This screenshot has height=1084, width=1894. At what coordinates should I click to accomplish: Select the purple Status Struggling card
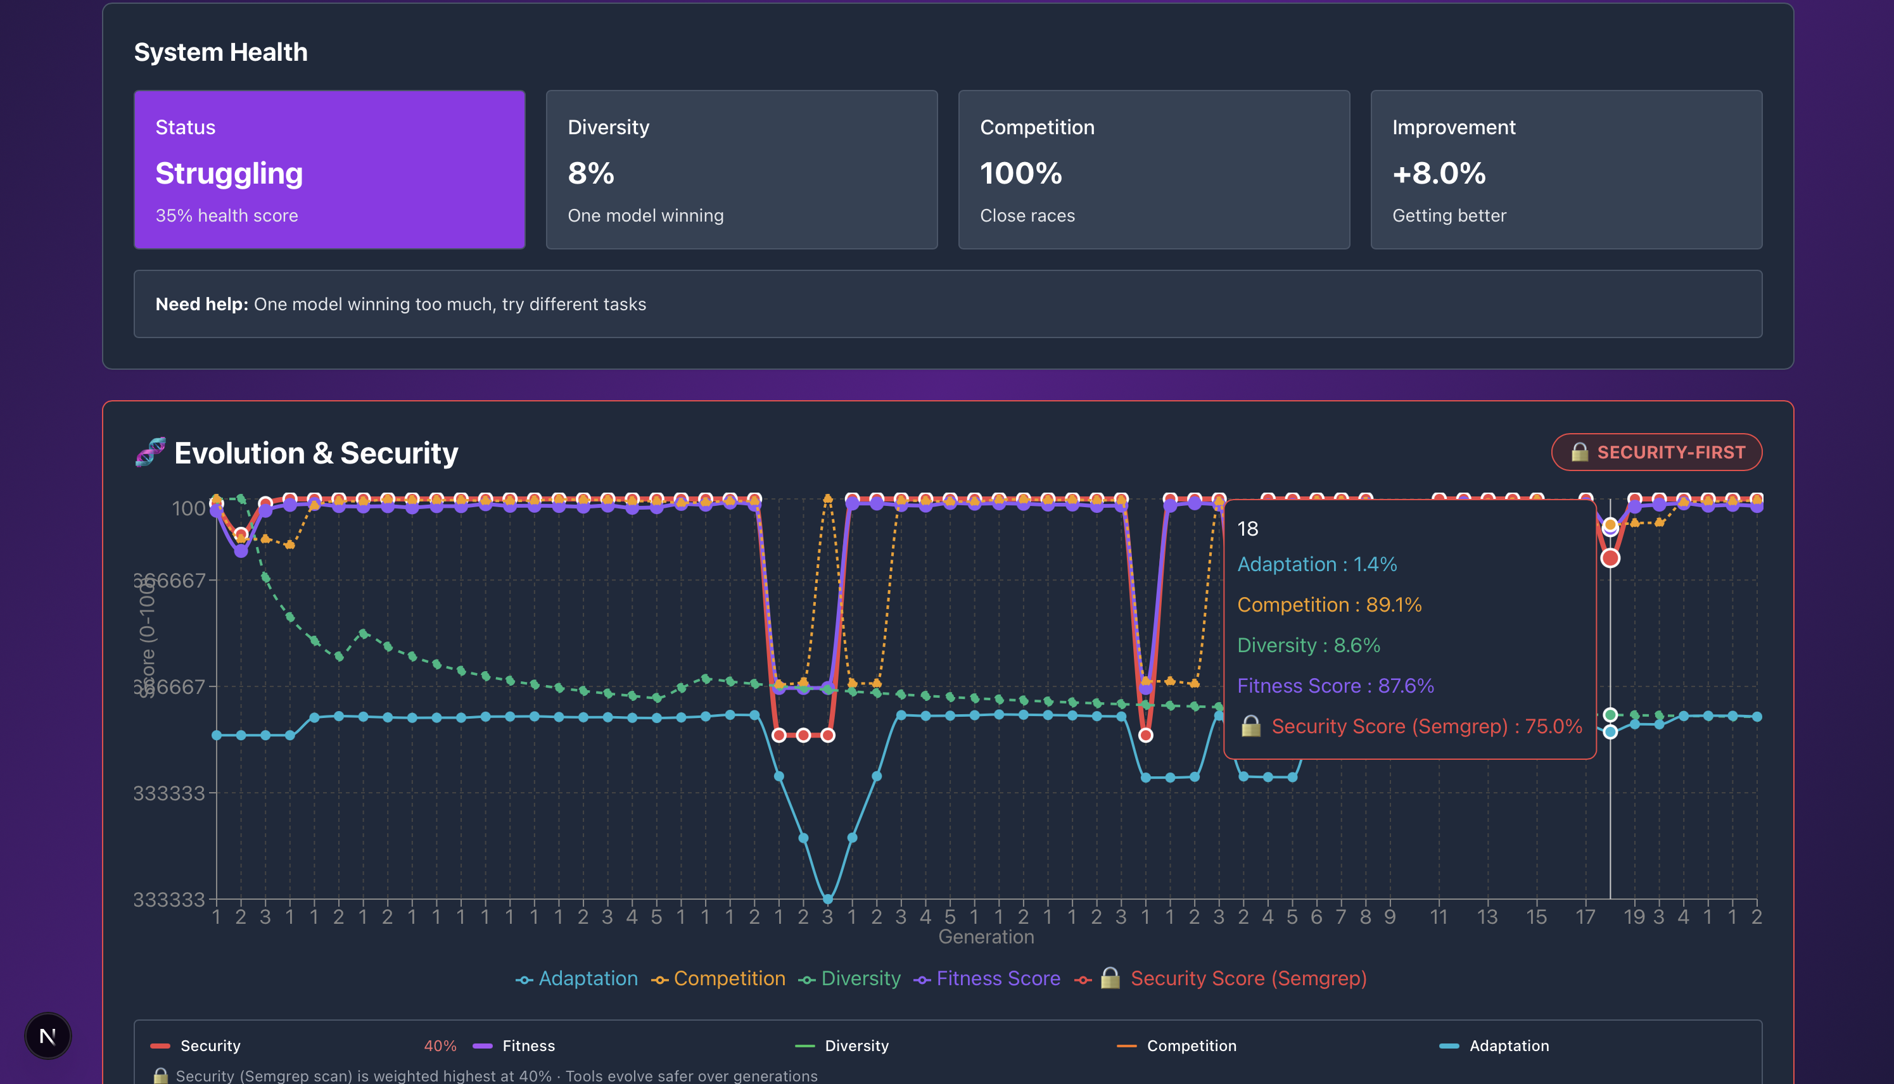[329, 170]
